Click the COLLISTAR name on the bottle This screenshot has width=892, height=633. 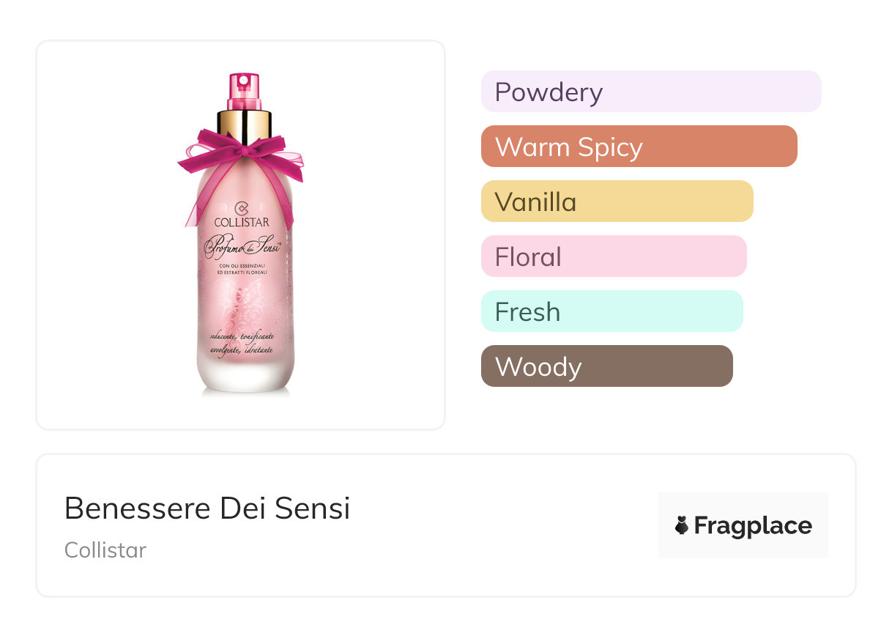pyautogui.click(x=242, y=222)
